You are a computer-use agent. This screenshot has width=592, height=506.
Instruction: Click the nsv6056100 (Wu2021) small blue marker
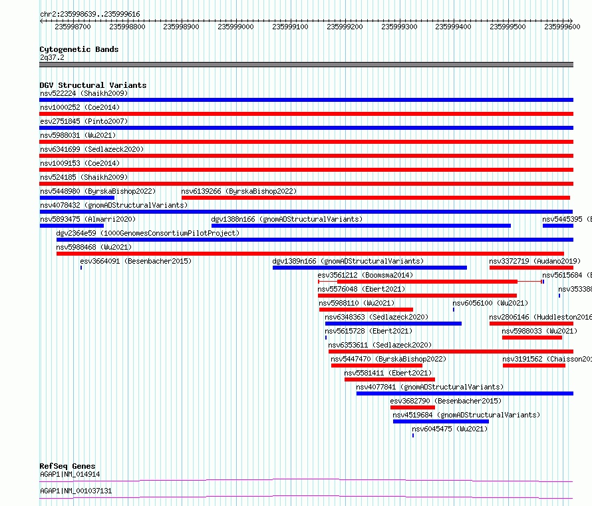(454, 310)
